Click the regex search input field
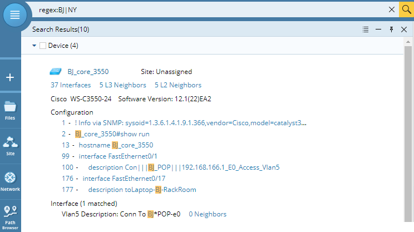This screenshot has width=414, height=232. tap(211, 9)
